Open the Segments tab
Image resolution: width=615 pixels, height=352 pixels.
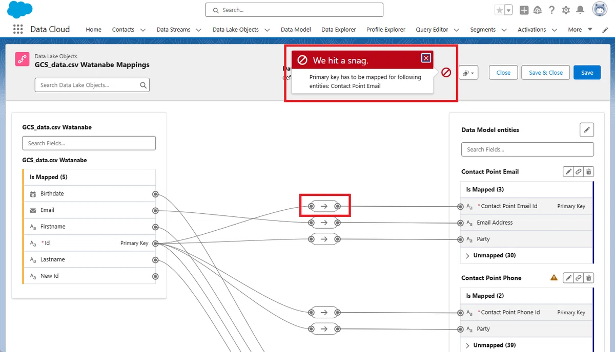(483, 30)
